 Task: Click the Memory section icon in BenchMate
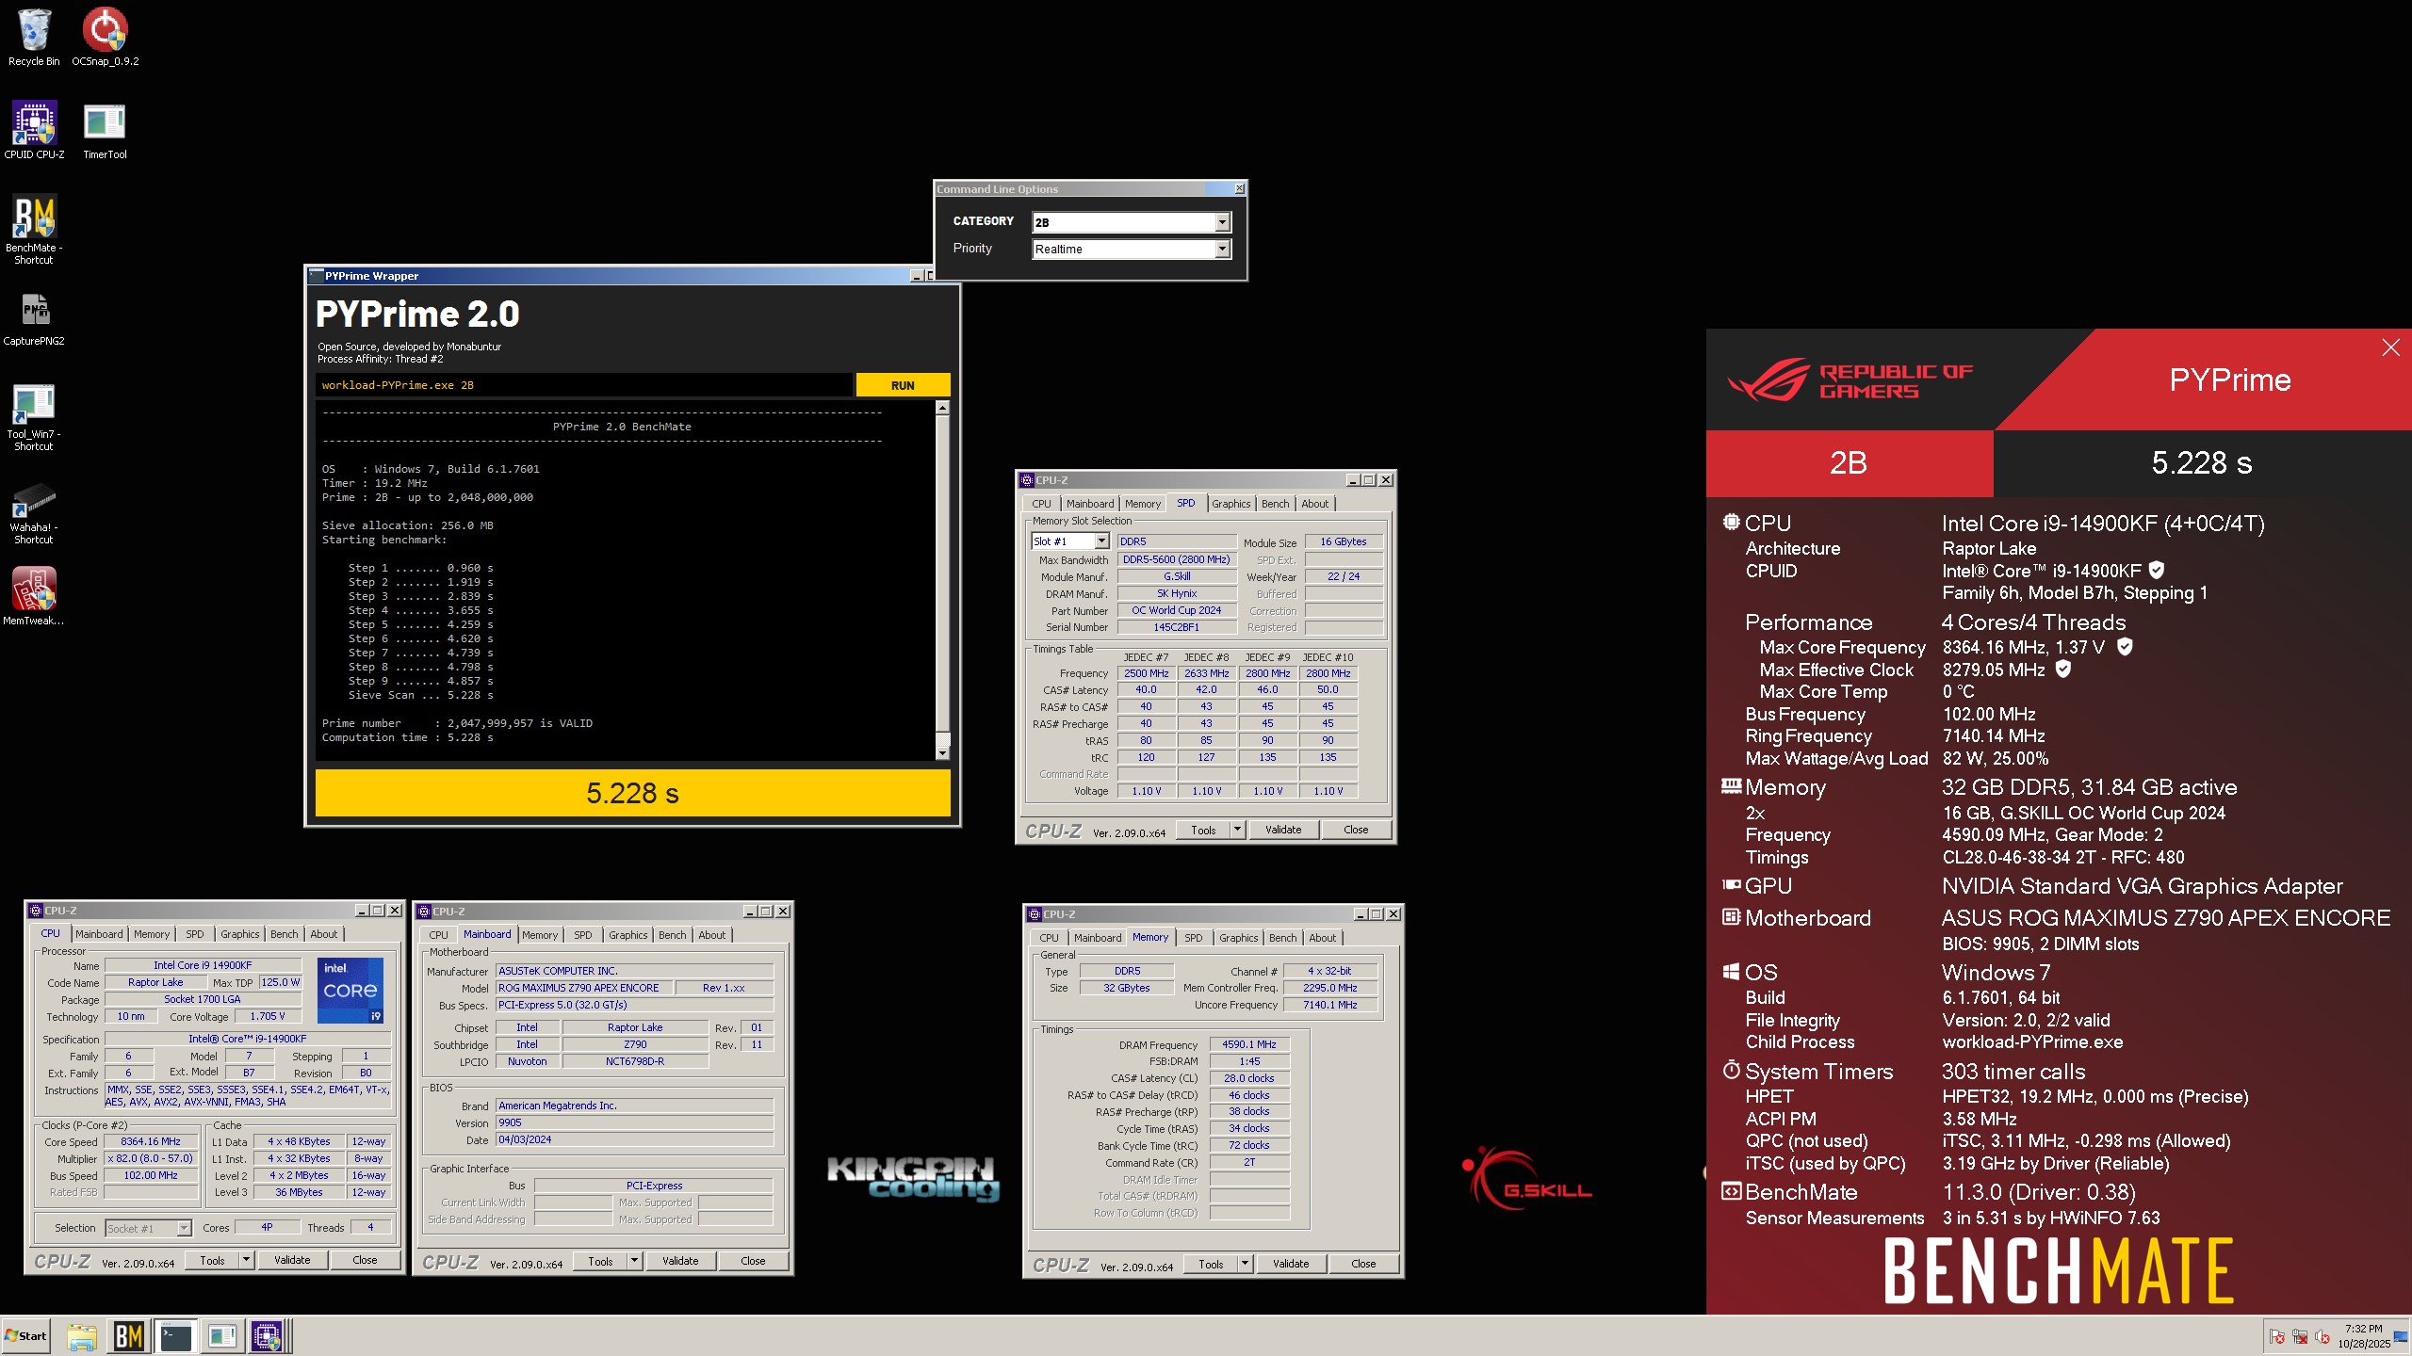point(1731,785)
